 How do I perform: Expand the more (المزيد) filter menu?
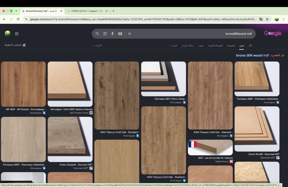tap(173, 45)
